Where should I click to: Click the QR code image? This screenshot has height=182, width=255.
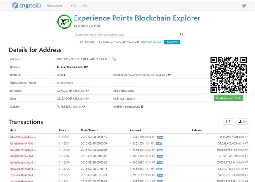228,75
